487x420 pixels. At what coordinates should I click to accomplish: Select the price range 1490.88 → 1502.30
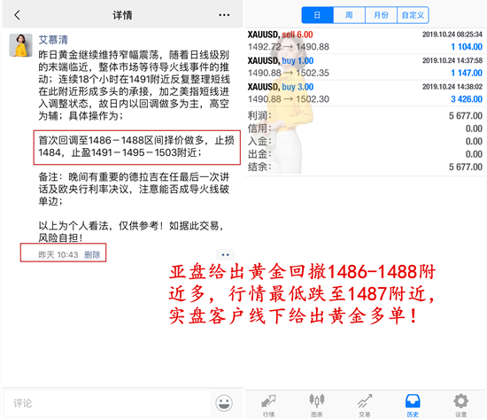pyautogui.click(x=289, y=99)
